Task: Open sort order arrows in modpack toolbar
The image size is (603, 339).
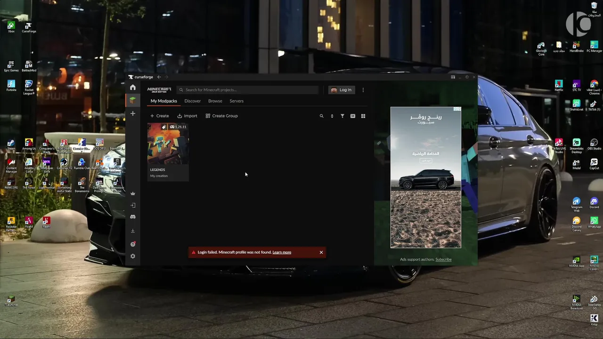Action: point(332,116)
